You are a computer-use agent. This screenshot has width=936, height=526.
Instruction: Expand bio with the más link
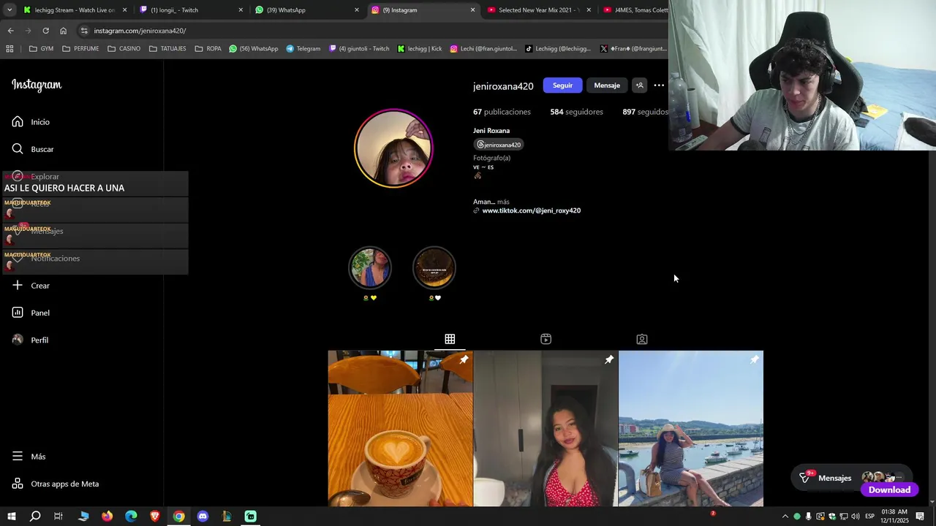point(503,202)
